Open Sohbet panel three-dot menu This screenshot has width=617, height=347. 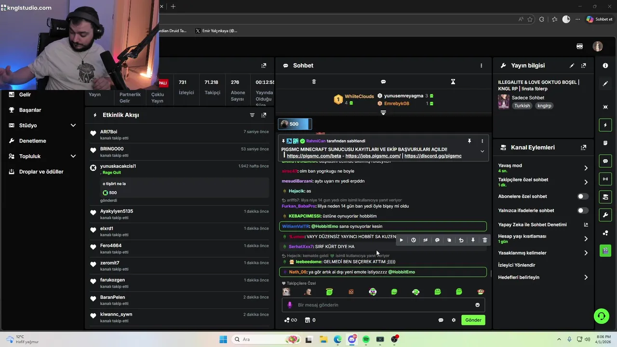click(481, 66)
